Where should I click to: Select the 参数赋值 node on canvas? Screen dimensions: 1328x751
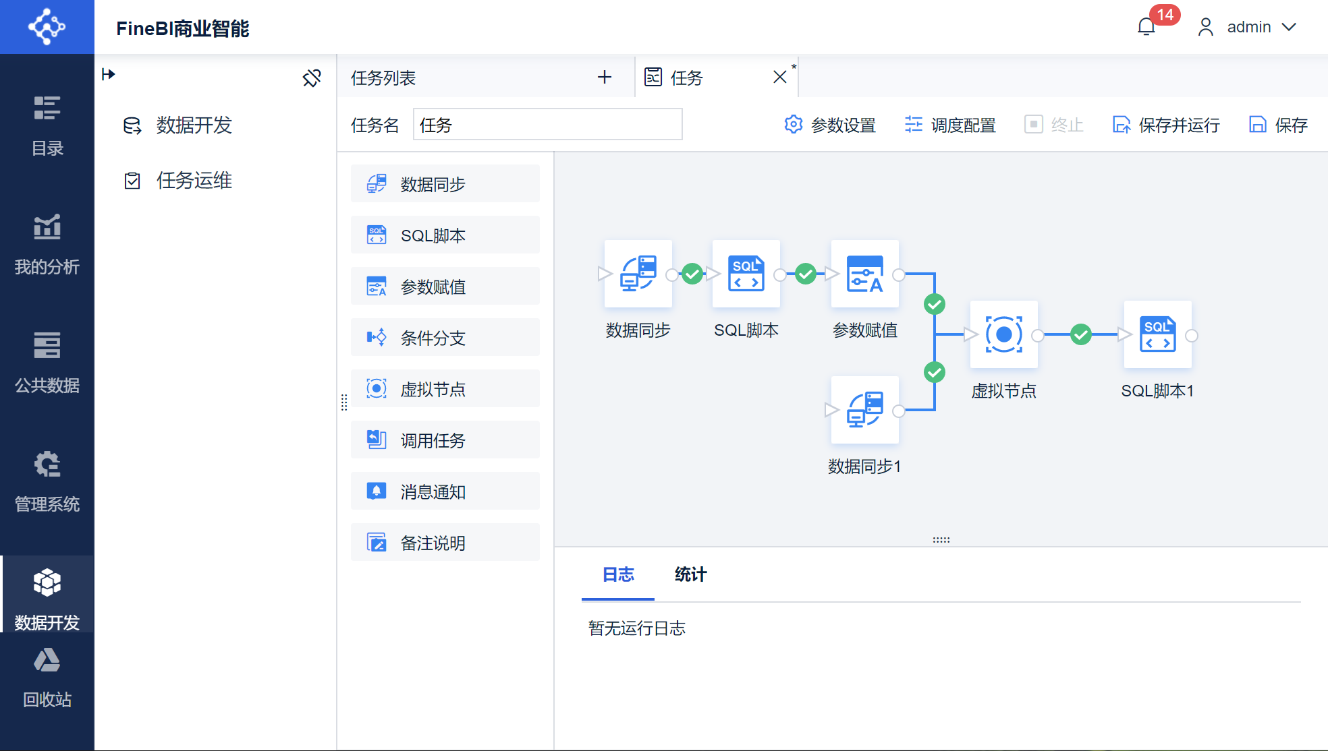(864, 274)
